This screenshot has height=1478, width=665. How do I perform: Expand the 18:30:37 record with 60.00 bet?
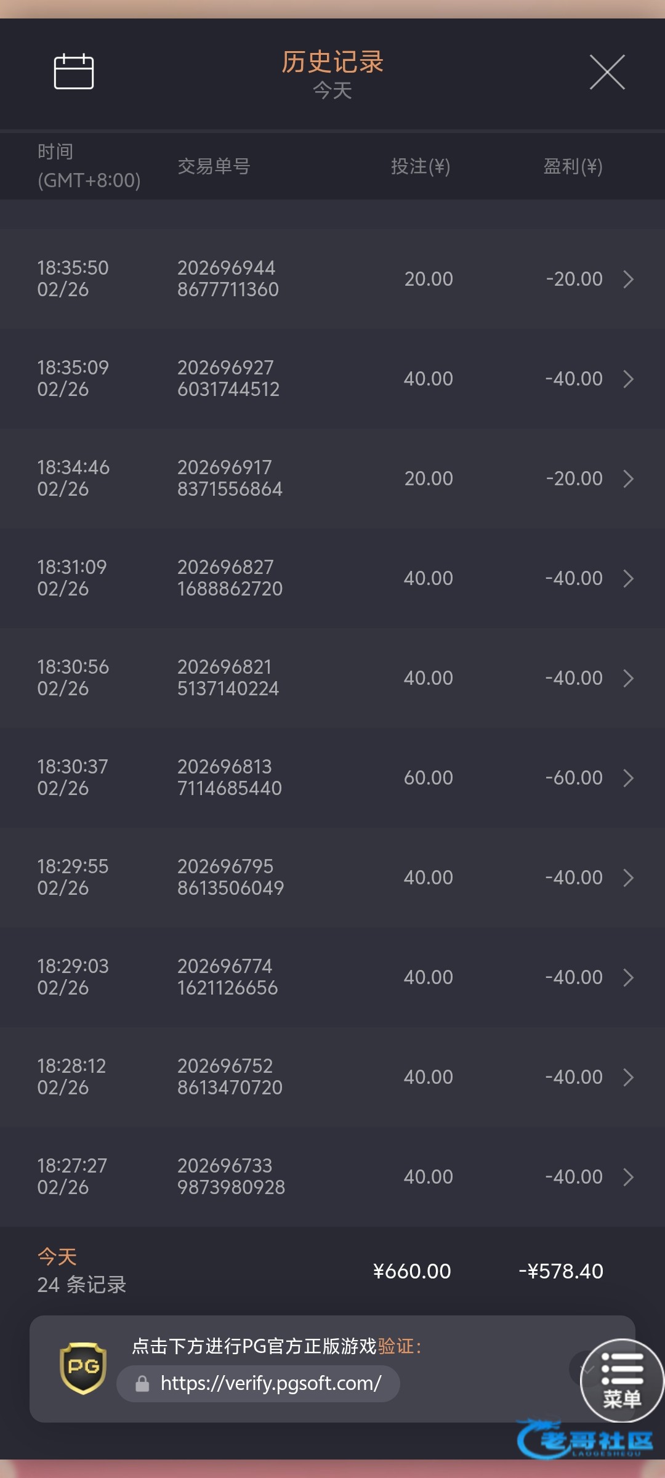click(628, 778)
